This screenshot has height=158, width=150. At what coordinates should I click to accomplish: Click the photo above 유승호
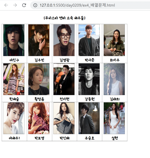click(x=89, y=118)
